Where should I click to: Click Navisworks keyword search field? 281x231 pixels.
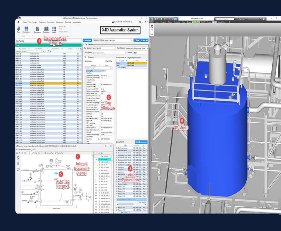point(225,19)
